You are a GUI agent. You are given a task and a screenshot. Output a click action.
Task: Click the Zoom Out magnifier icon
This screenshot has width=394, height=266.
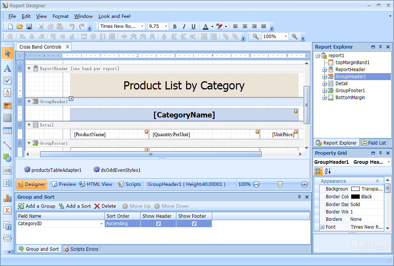[256, 37]
